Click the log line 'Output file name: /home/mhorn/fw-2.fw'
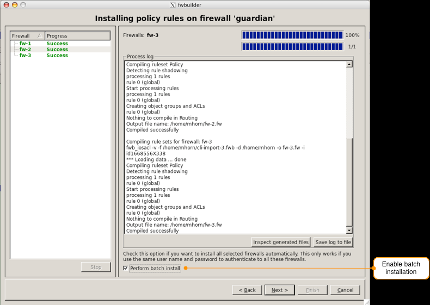The height and width of the screenshot is (305, 430). point(174,124)
